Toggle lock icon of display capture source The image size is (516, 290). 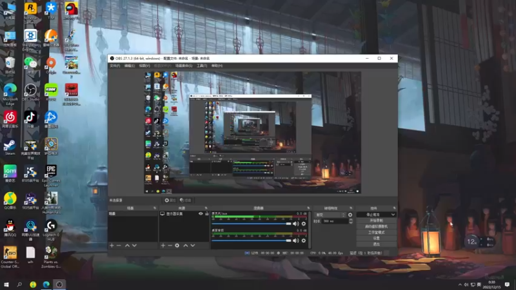pyautogui.click(x=207, y=214)
